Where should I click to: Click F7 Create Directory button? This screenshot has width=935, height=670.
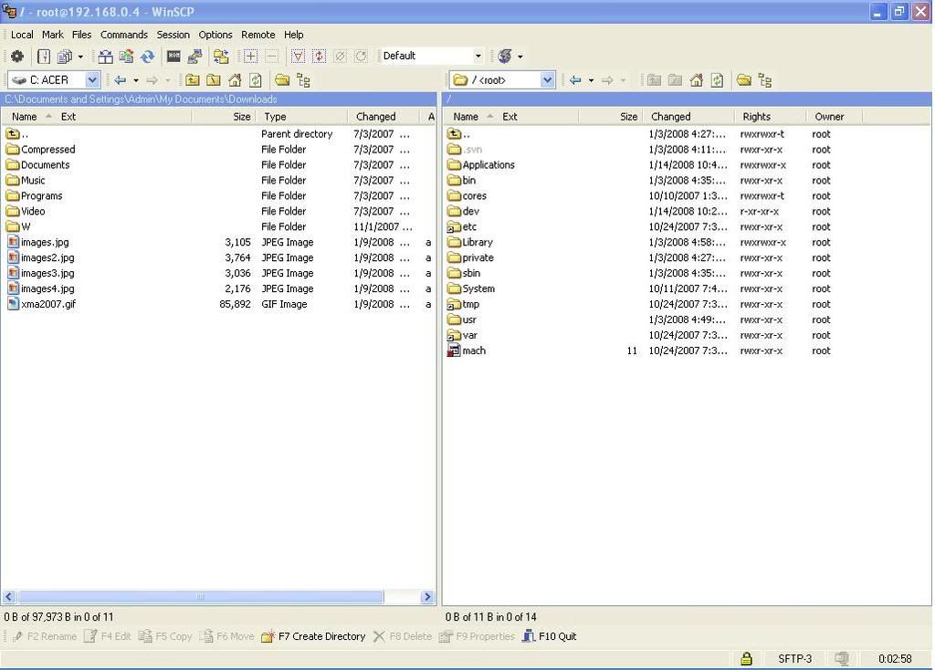coord(314,636)
